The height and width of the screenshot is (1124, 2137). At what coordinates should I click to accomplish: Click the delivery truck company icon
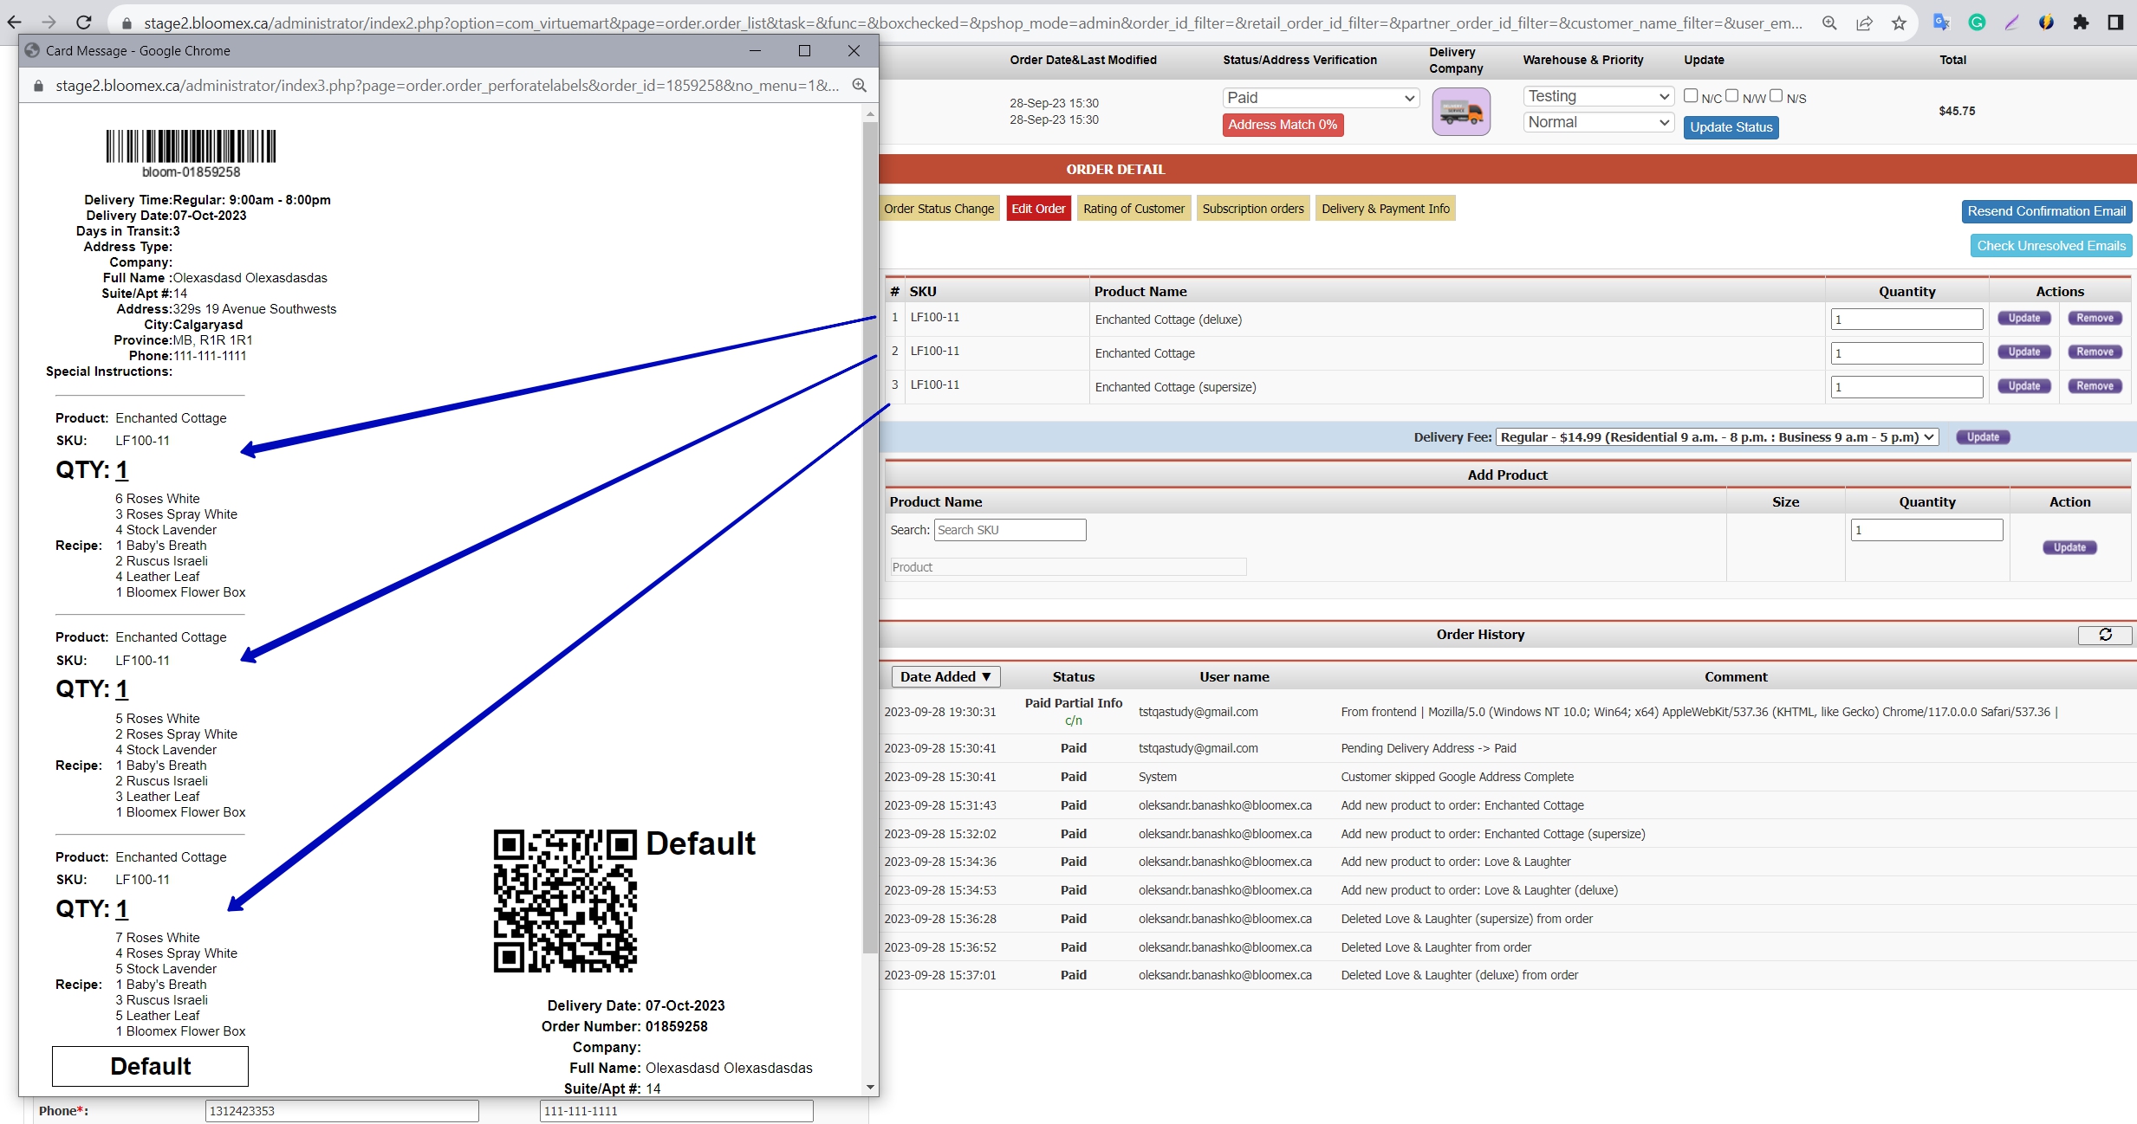click(x=1461, y=112)
